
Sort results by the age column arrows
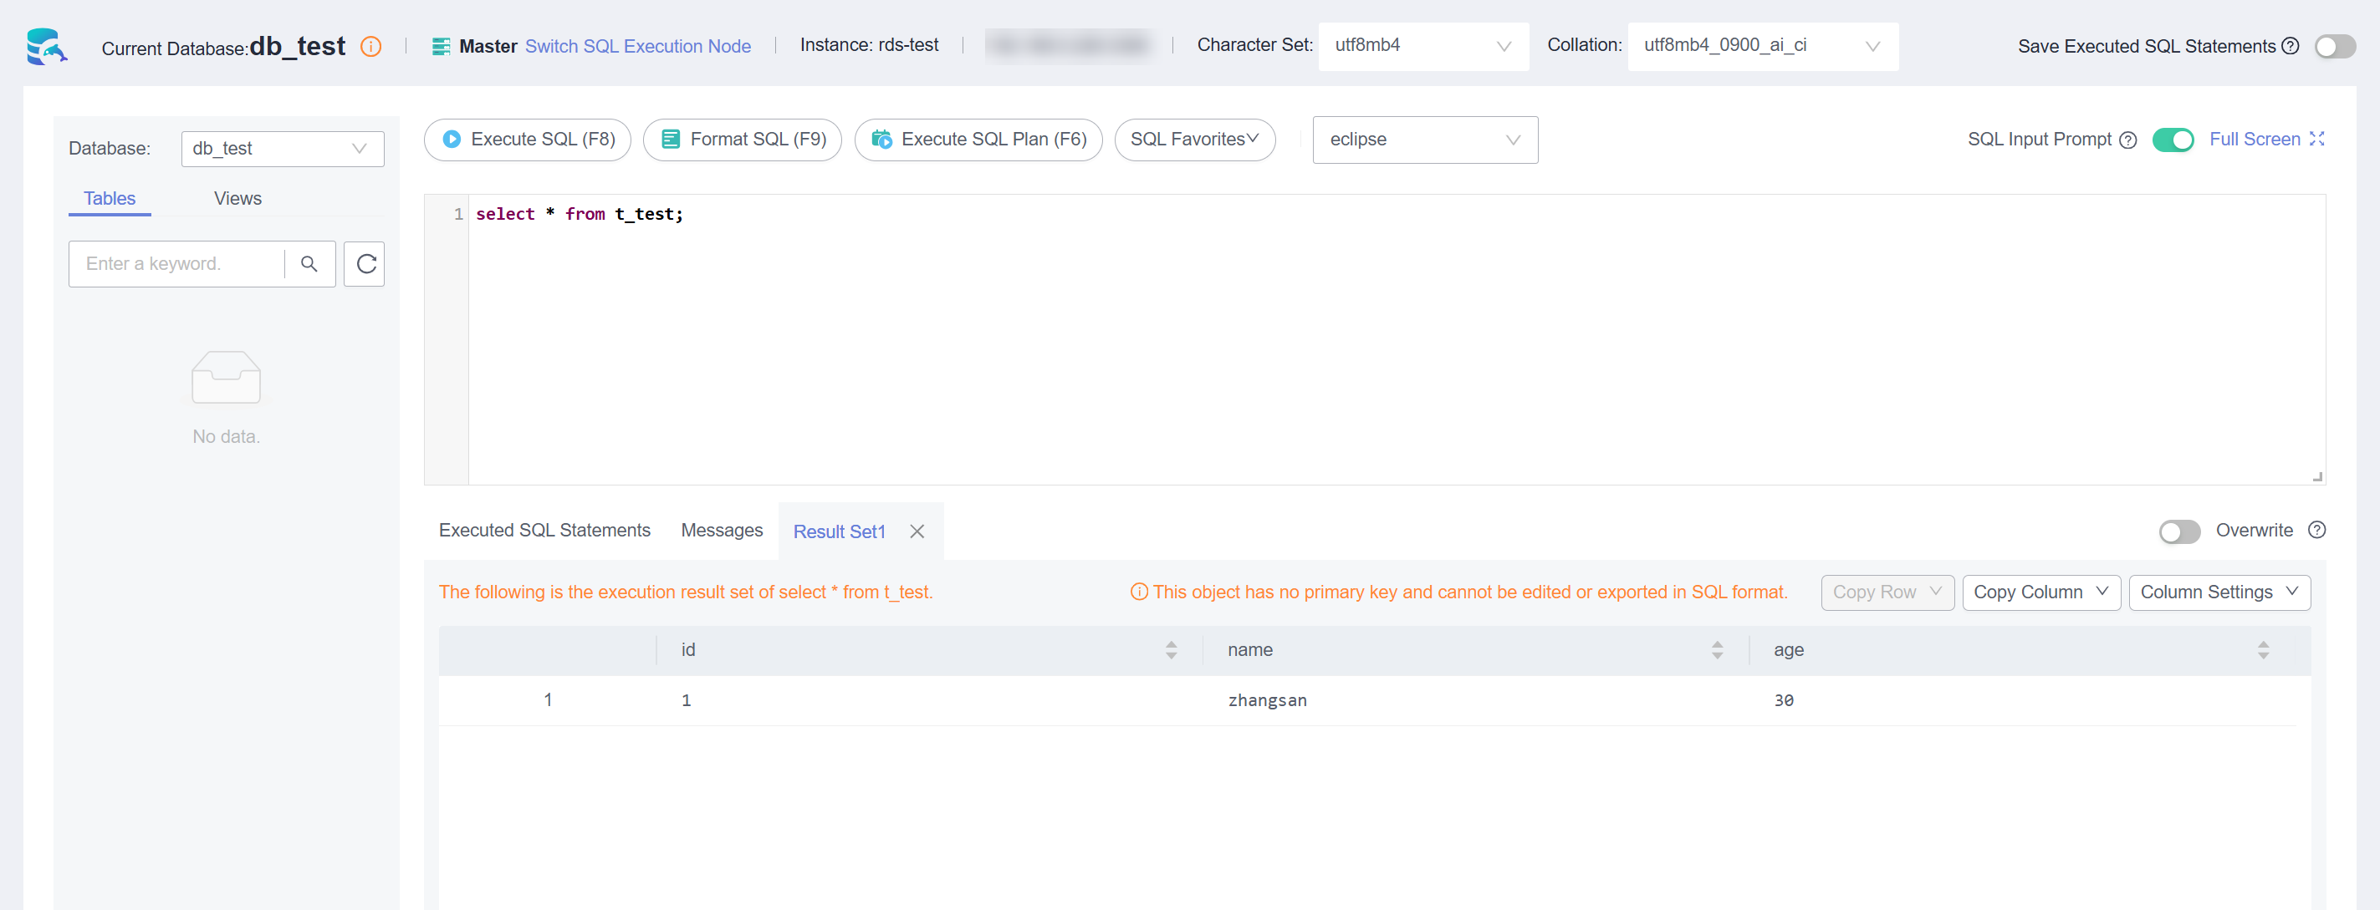click(2263, 650)
